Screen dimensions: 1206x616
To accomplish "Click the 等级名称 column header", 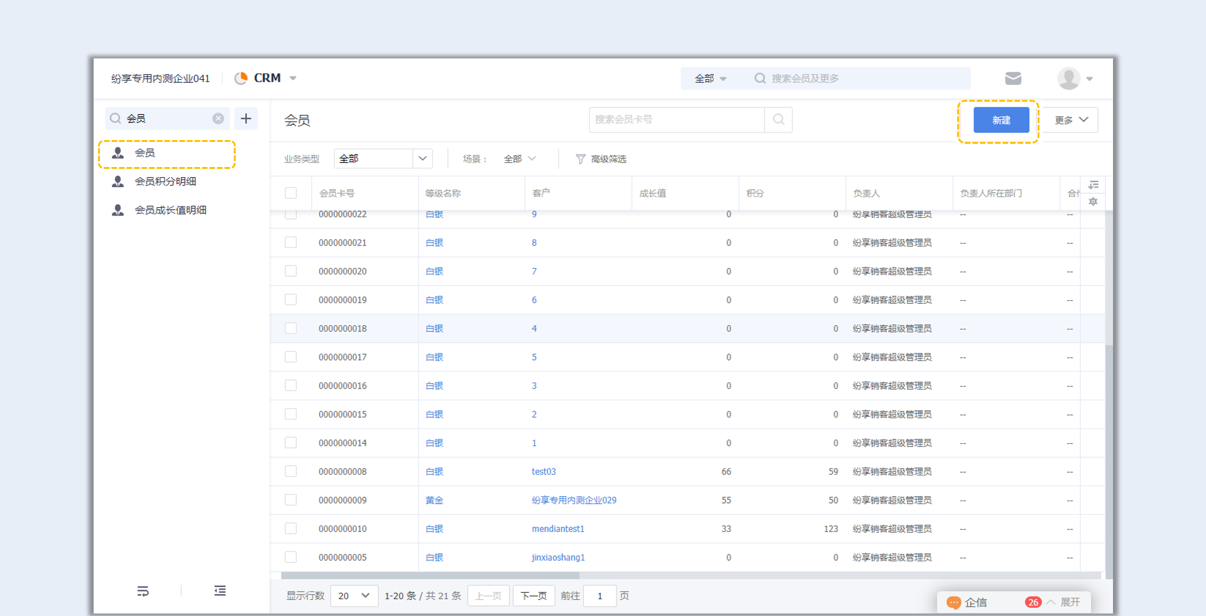I will point(443,193).
